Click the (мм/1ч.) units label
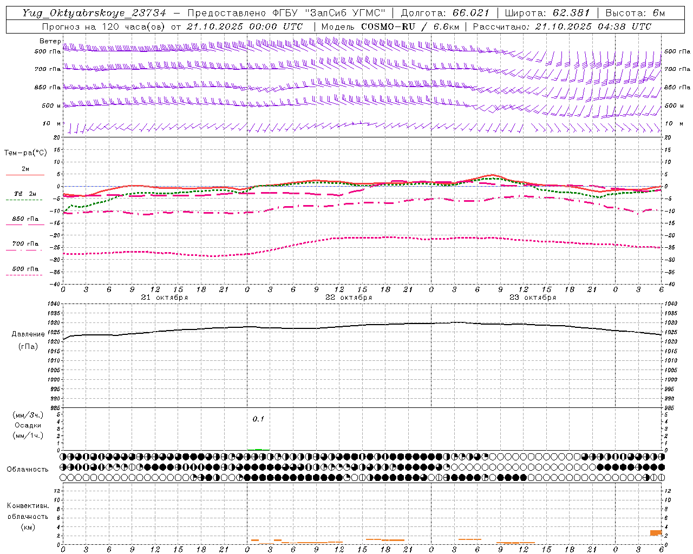 (x=28, y=436)
